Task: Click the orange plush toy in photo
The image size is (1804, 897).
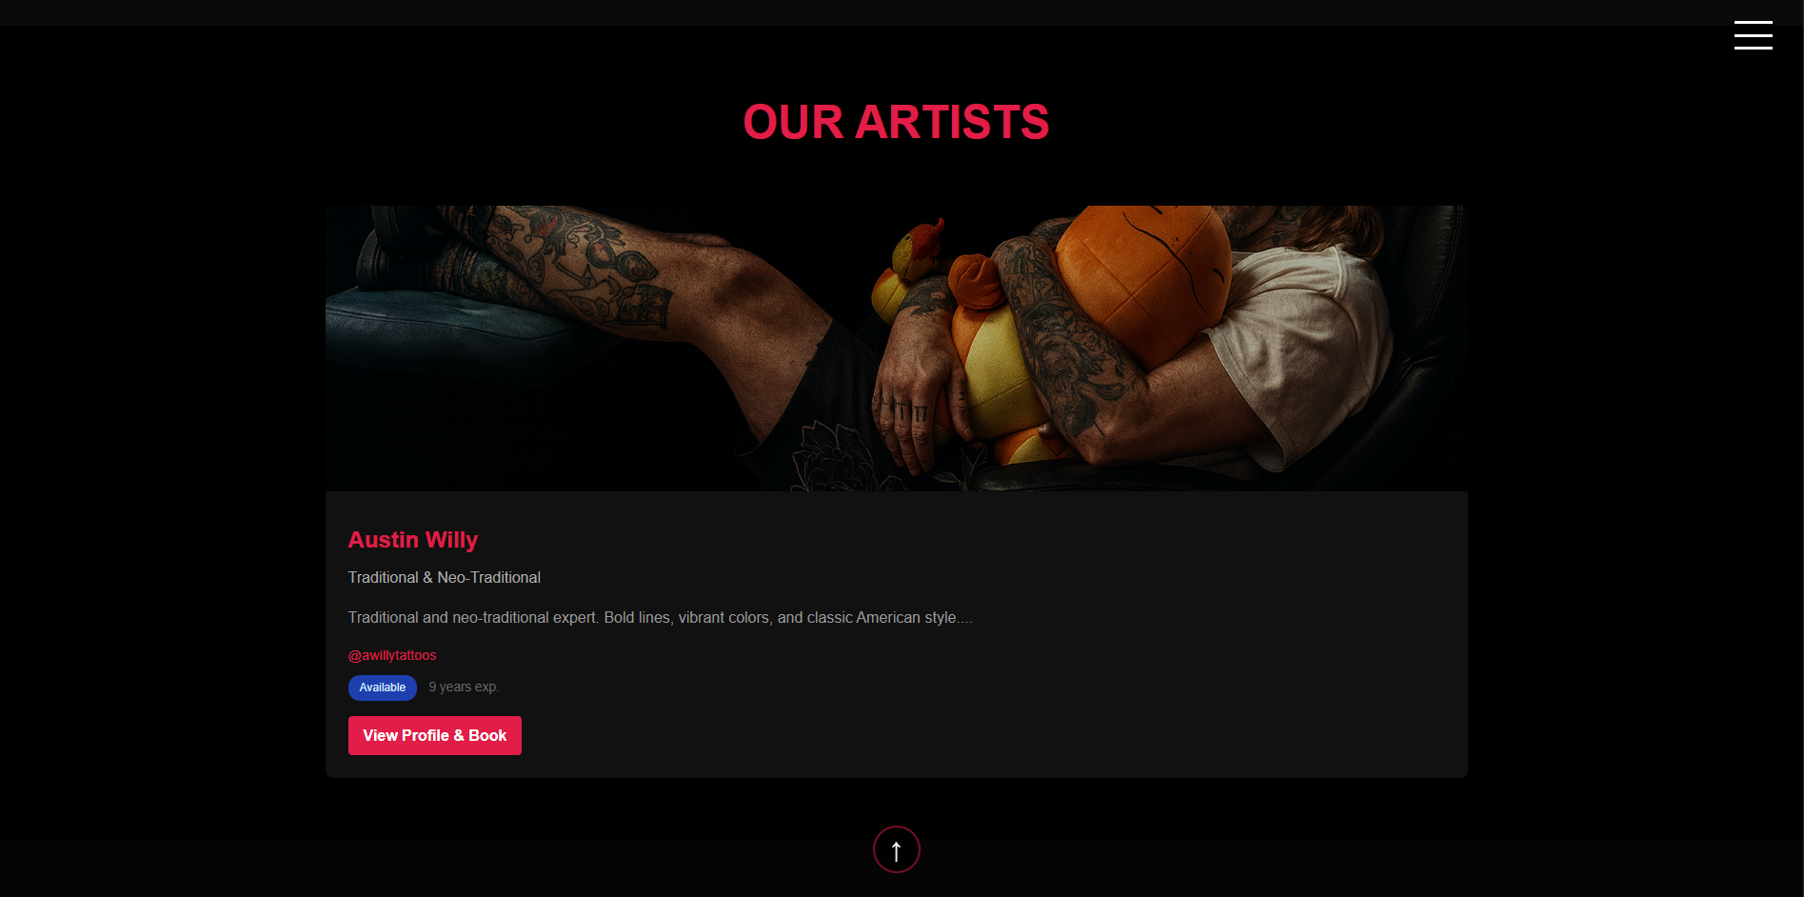Action: click(x=1142, y=276)
